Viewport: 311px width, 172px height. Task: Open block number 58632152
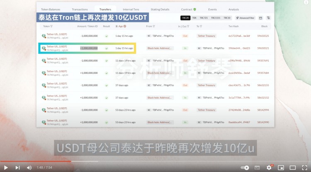[x=263, y=98]
